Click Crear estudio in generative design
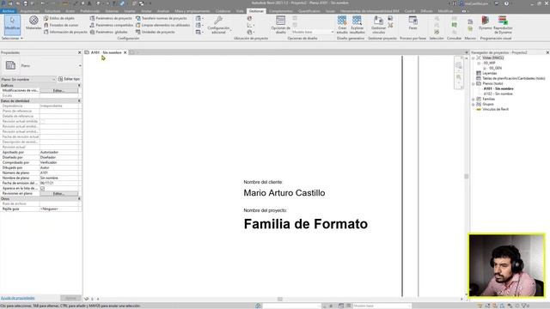 pos(342,25)
